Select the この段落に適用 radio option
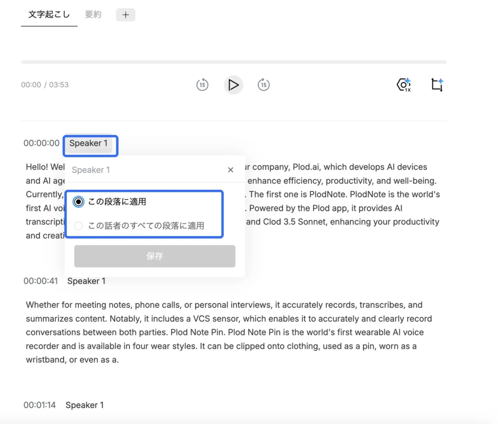The width and height of the screenshot is (498, 424). coord(79,202)
